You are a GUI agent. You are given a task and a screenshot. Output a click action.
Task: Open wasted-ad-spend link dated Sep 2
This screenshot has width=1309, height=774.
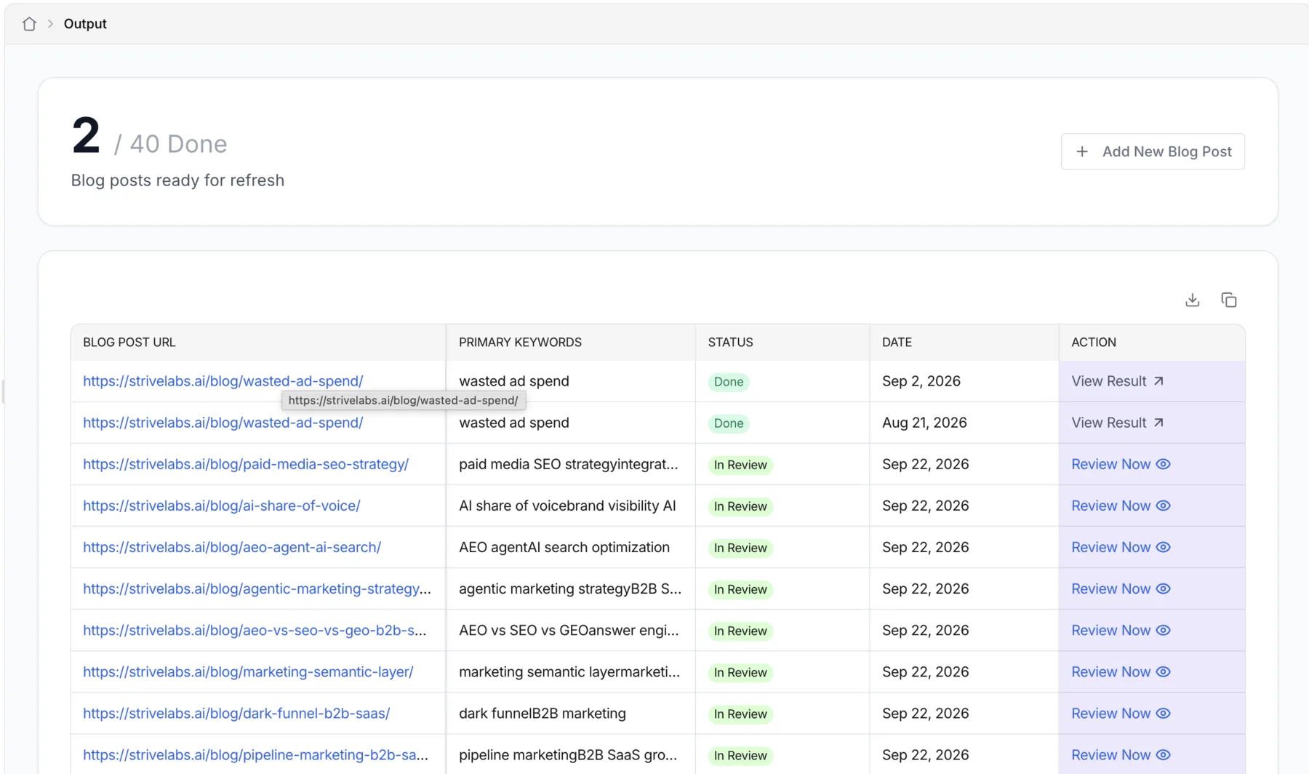point(223,381)
